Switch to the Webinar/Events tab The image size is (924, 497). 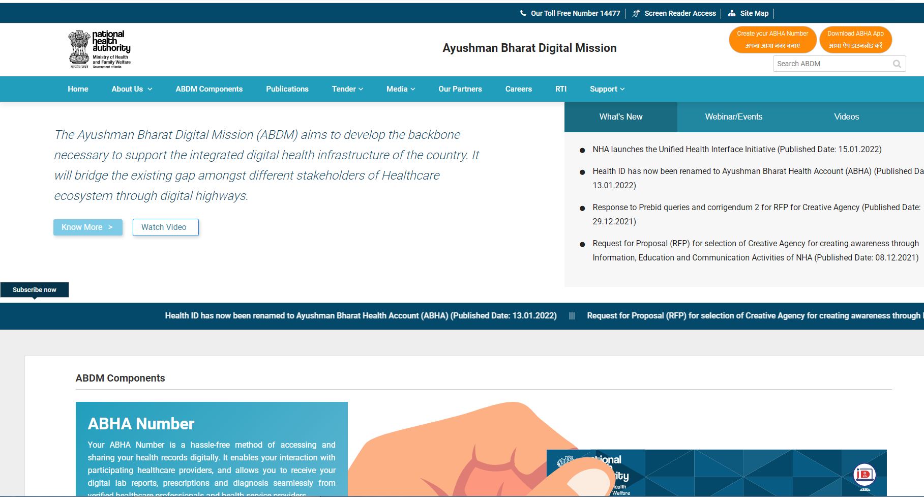coord(733,117)
